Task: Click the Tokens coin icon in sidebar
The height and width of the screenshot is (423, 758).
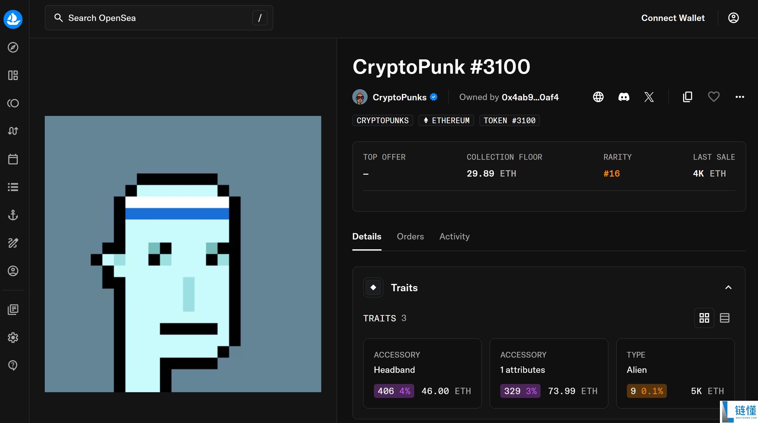Action: coord(13,103)
